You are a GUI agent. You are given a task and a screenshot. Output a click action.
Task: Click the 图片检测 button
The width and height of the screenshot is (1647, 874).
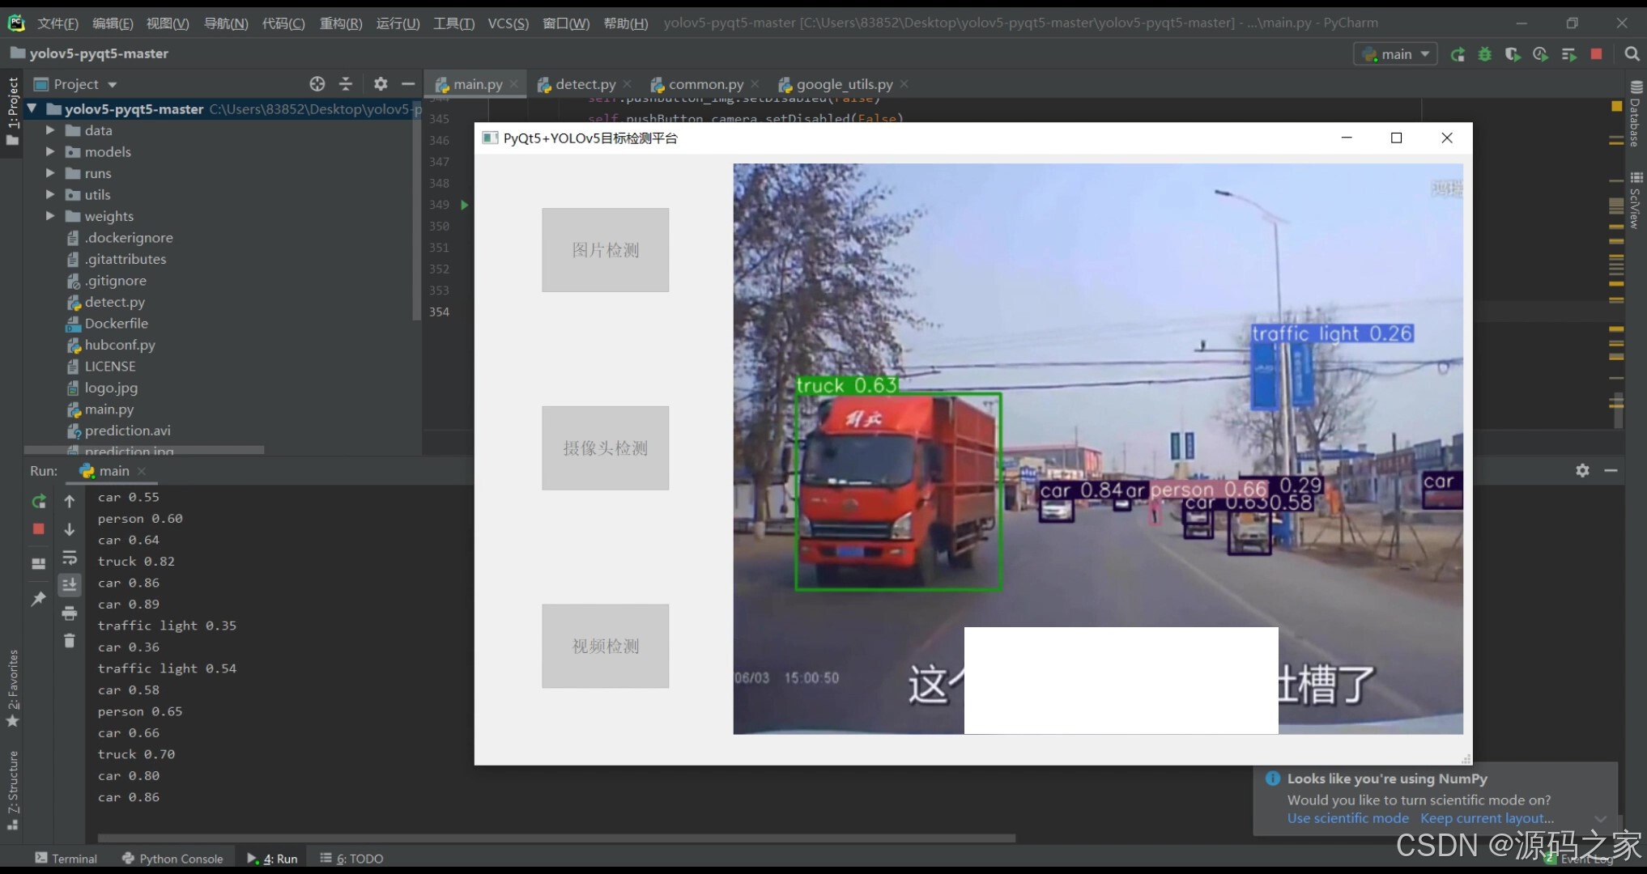coord(605,250)
